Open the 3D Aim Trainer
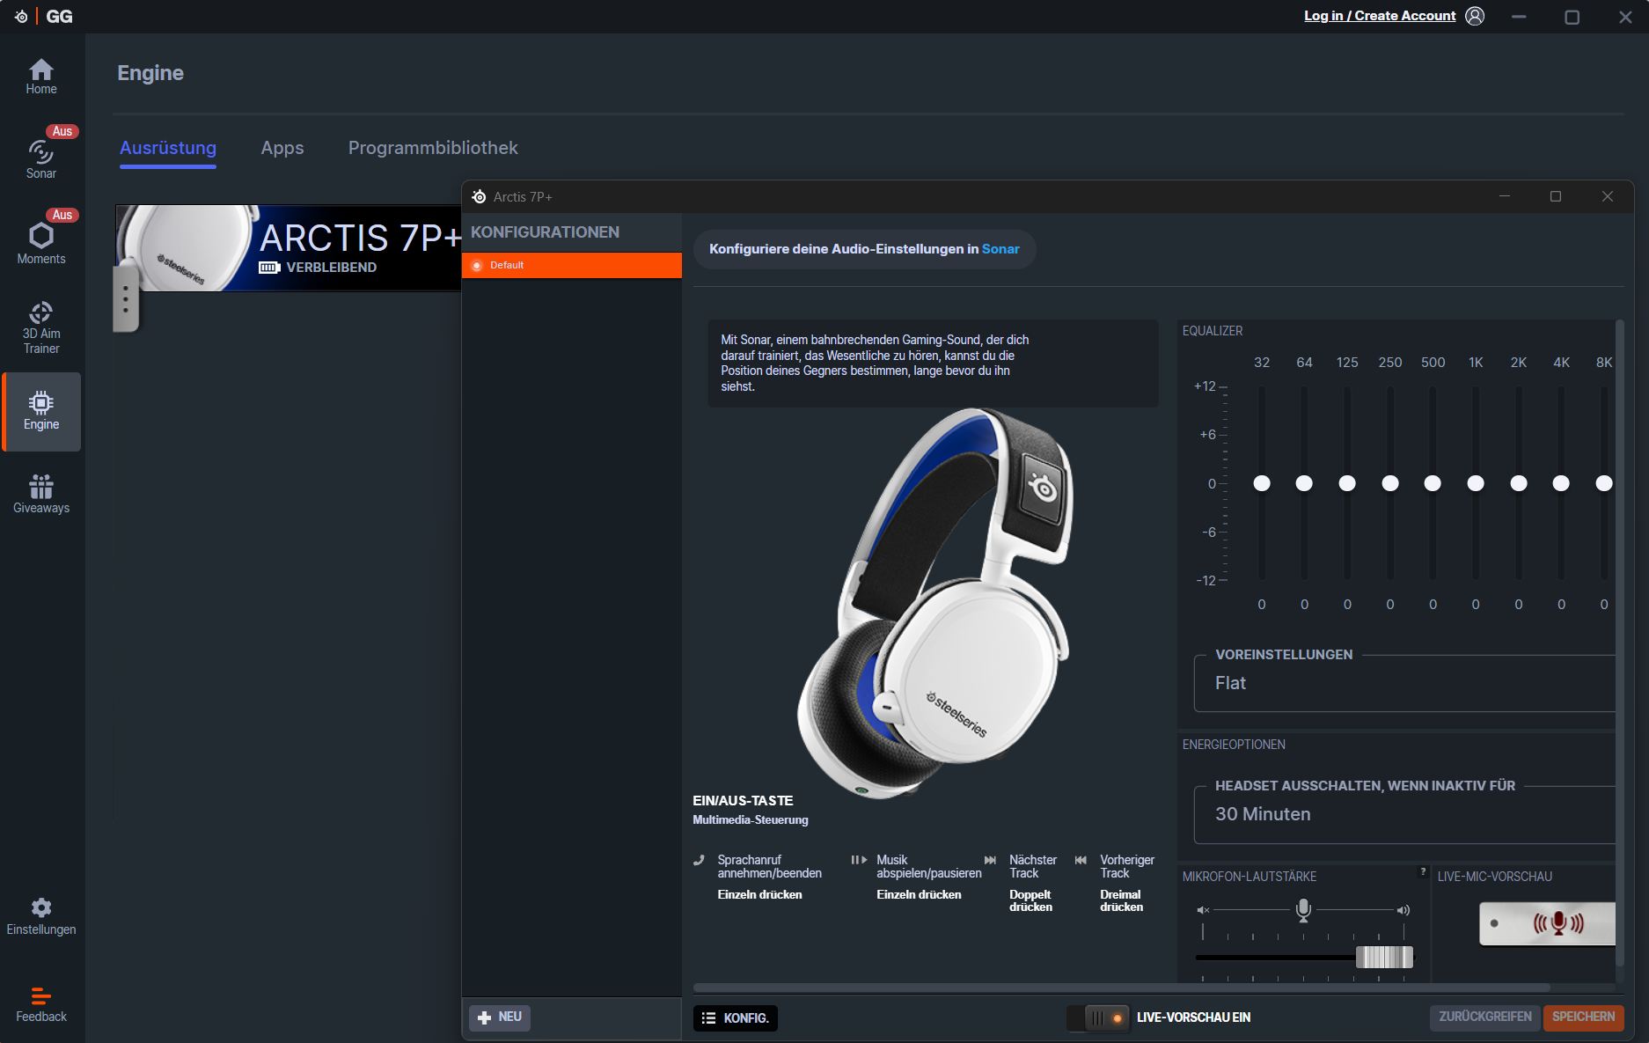This screenshot has height=1043, width=1649. (x=41, y=327)
